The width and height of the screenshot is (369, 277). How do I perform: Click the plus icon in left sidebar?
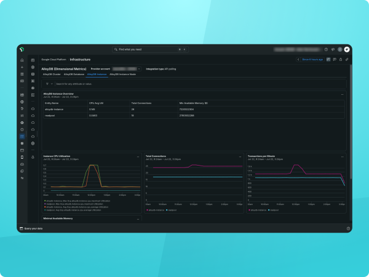22,67
